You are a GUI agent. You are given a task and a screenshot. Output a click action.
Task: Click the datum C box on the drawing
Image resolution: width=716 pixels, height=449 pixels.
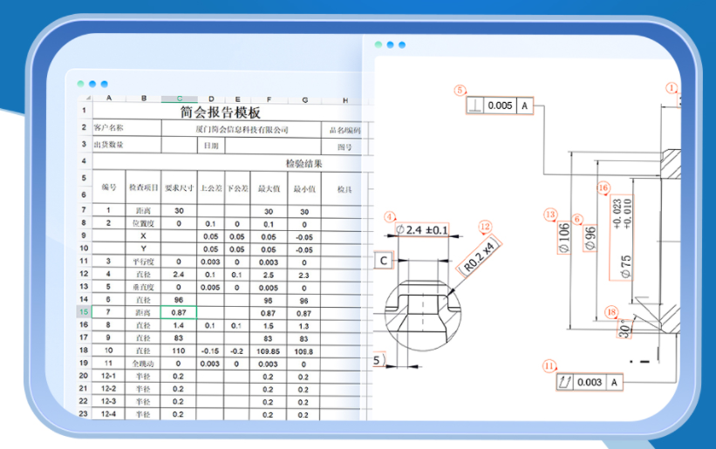coord(384,261)
